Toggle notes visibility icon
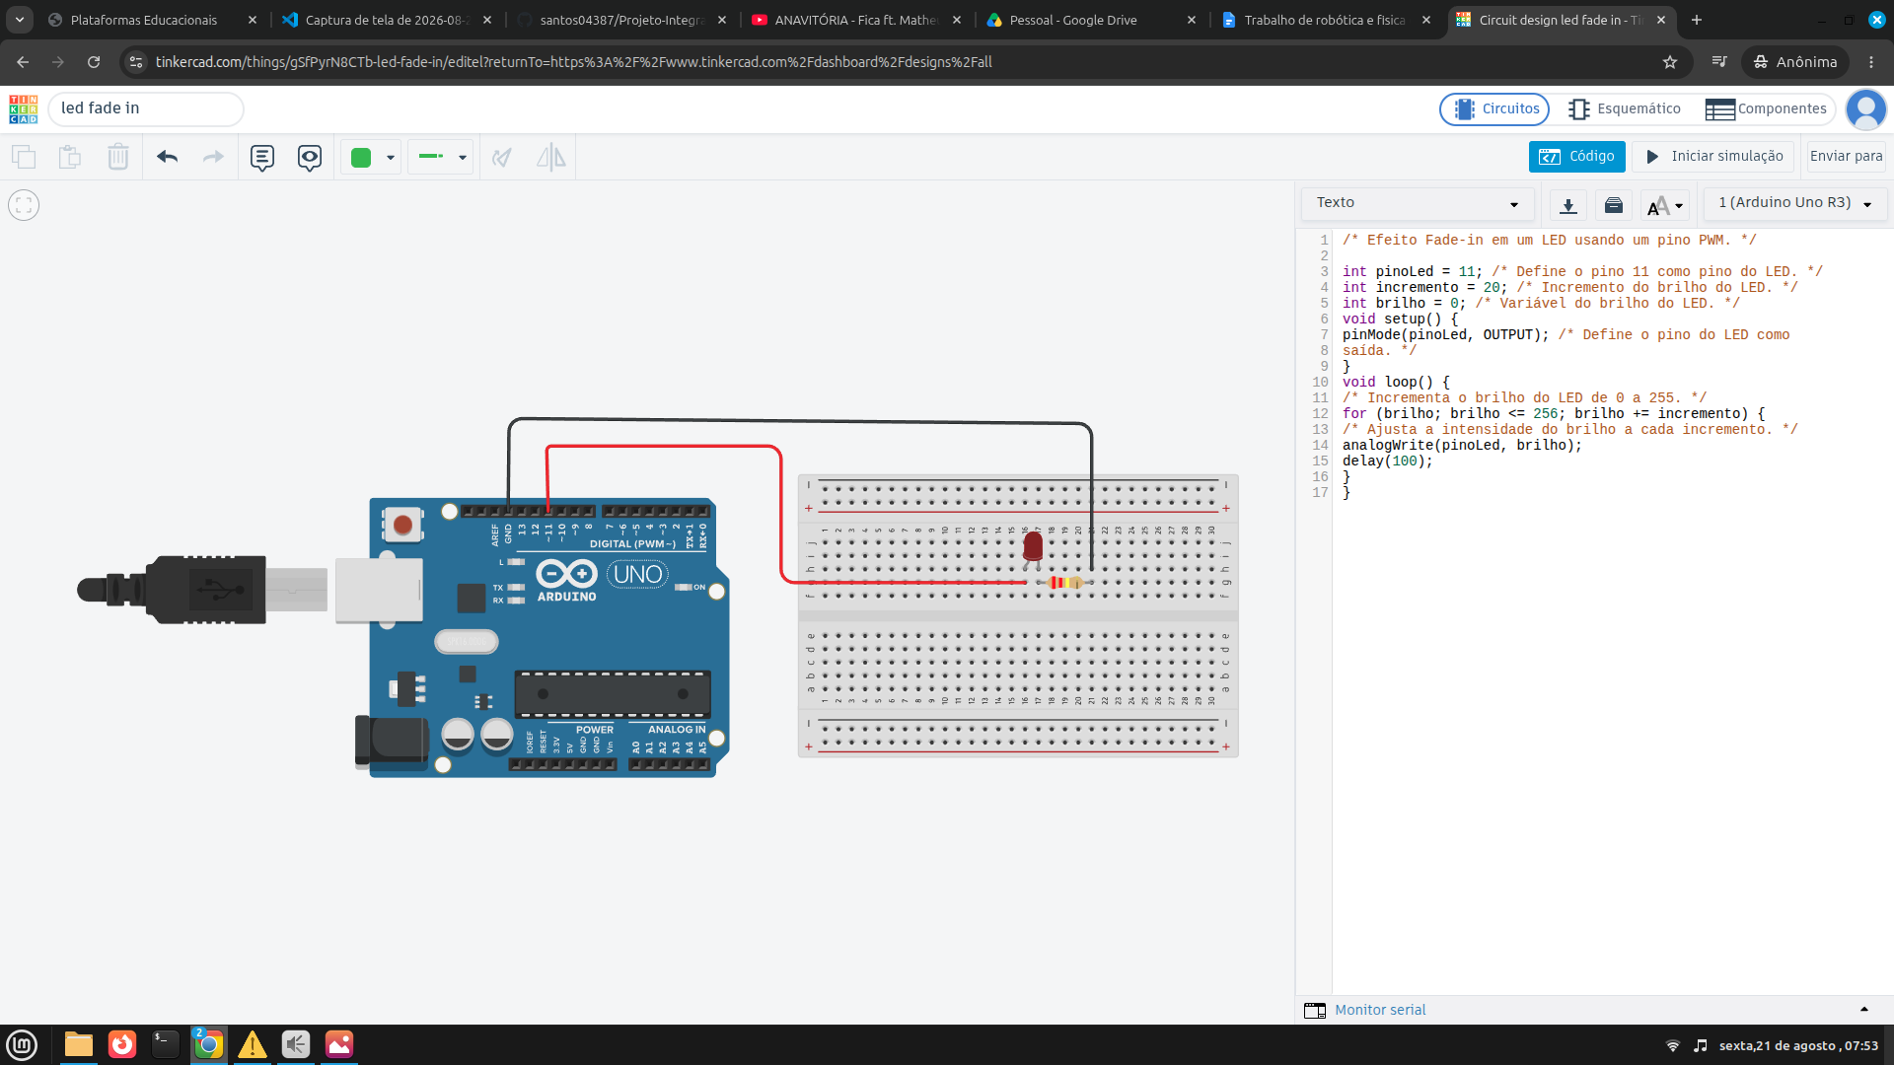Image resolution: width=1894 pixels, height=1065 pixels. click(310, 158)
